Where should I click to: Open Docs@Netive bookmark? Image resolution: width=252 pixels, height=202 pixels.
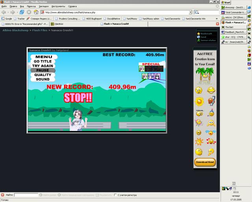[x=112, y=19]
